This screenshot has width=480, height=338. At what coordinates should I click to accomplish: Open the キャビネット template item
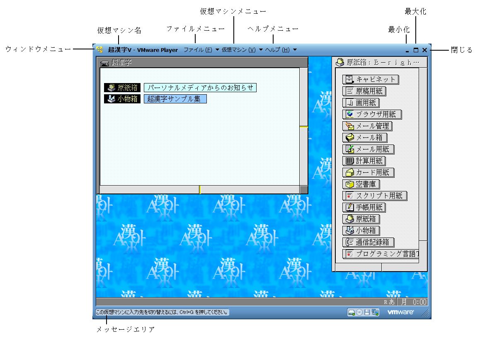371,80
